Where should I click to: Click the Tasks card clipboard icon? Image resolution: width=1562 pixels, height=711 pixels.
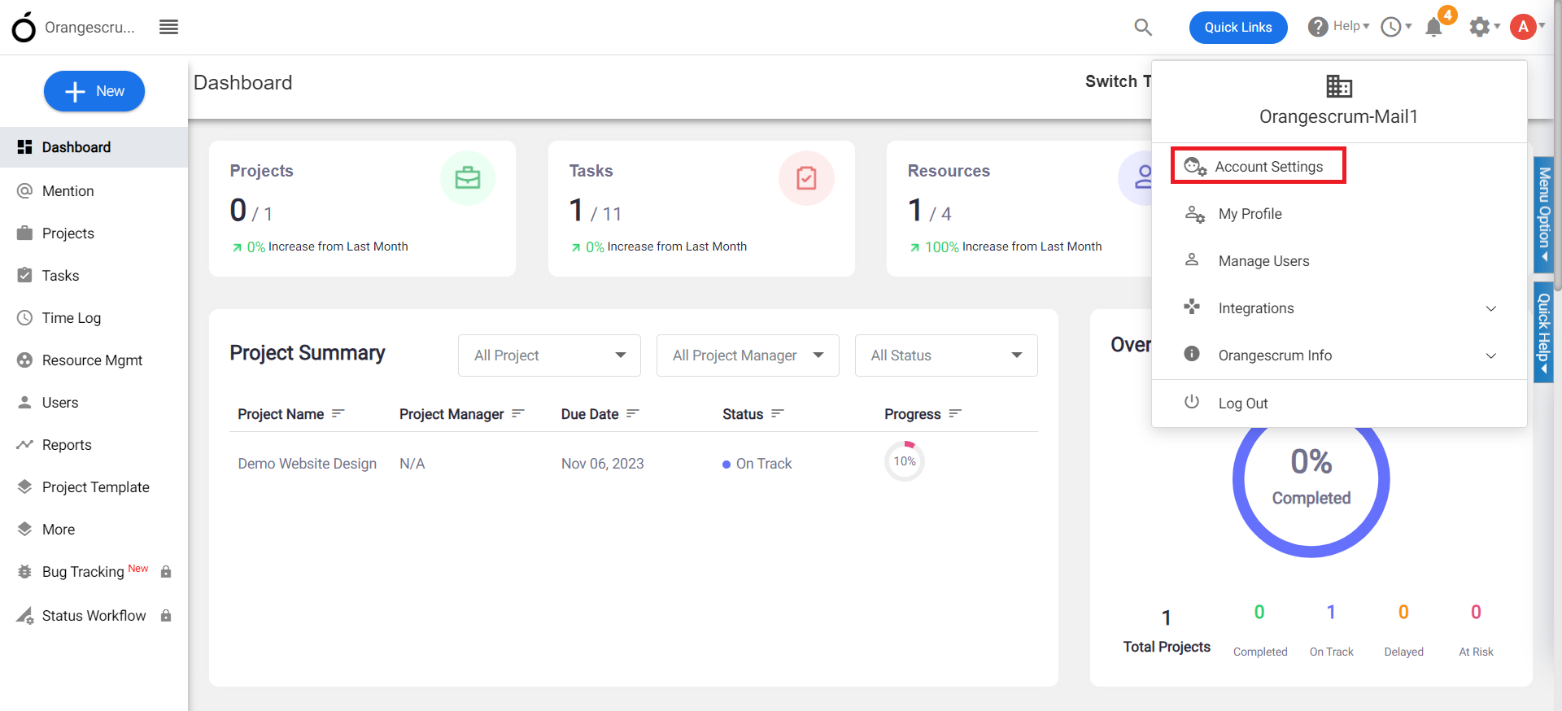pos(806,178)
